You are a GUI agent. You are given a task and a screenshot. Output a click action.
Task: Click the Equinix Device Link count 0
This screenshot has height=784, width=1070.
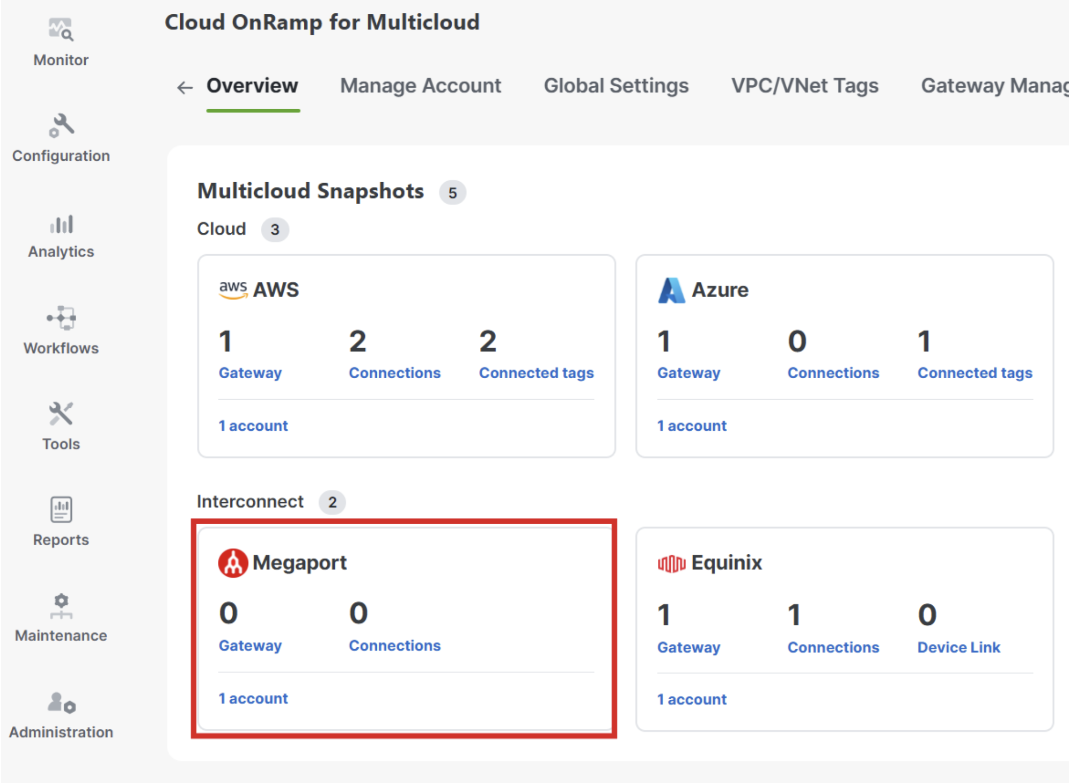[x=927, y=615]
